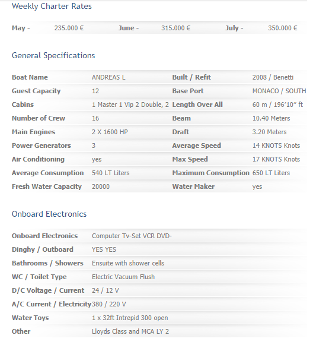
Task: Select the June rate 315.000 €
Action: point(176,28)
